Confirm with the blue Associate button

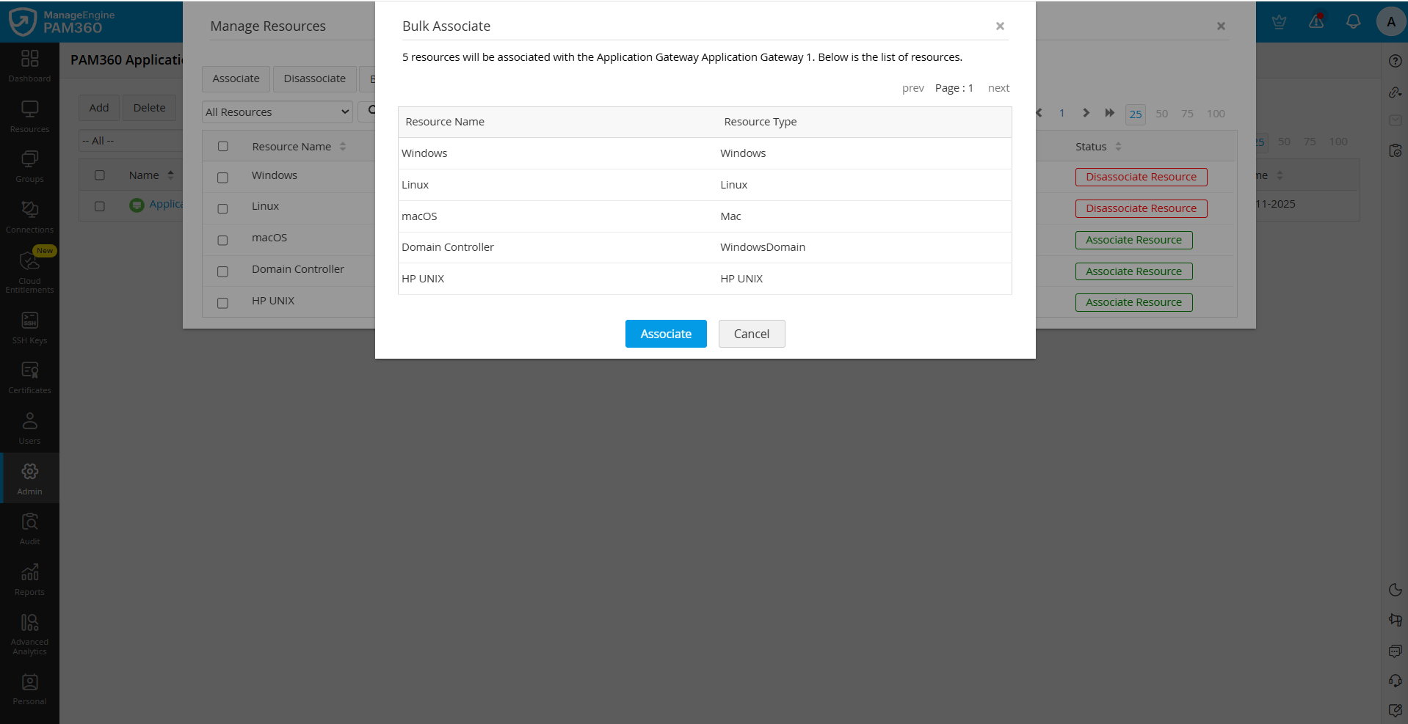[665, 334]
